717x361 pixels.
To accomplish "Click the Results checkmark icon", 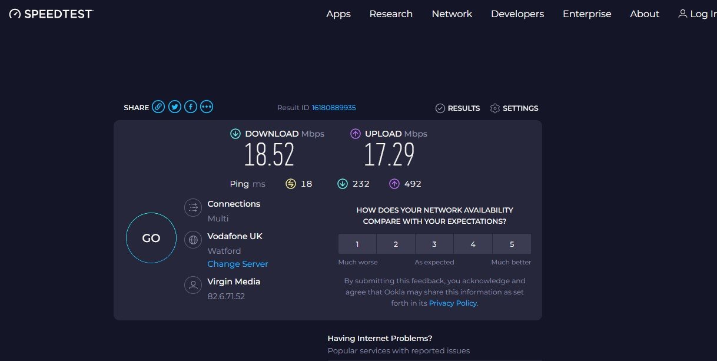I will coord(440,108).
